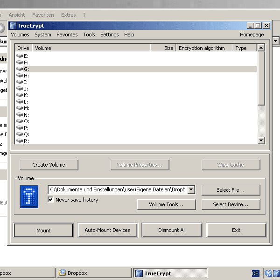Open Ansicht menu in background window

pyautogui.click(x=17, y=15)
